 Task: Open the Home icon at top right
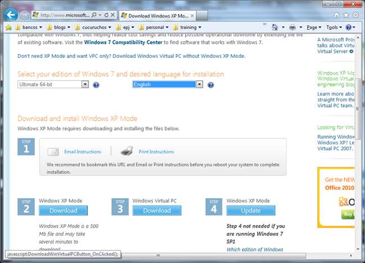click(x=336, y=15)
